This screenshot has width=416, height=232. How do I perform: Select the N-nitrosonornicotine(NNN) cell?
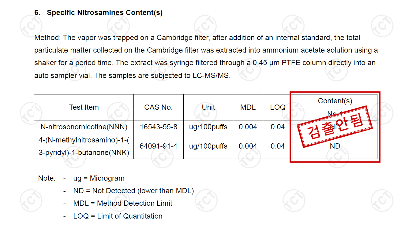click(x=84, y=127)
